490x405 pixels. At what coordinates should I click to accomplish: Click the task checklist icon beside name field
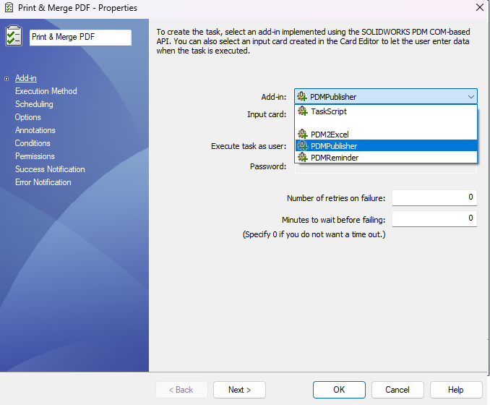pyautogui.click(x=14, y=35)
